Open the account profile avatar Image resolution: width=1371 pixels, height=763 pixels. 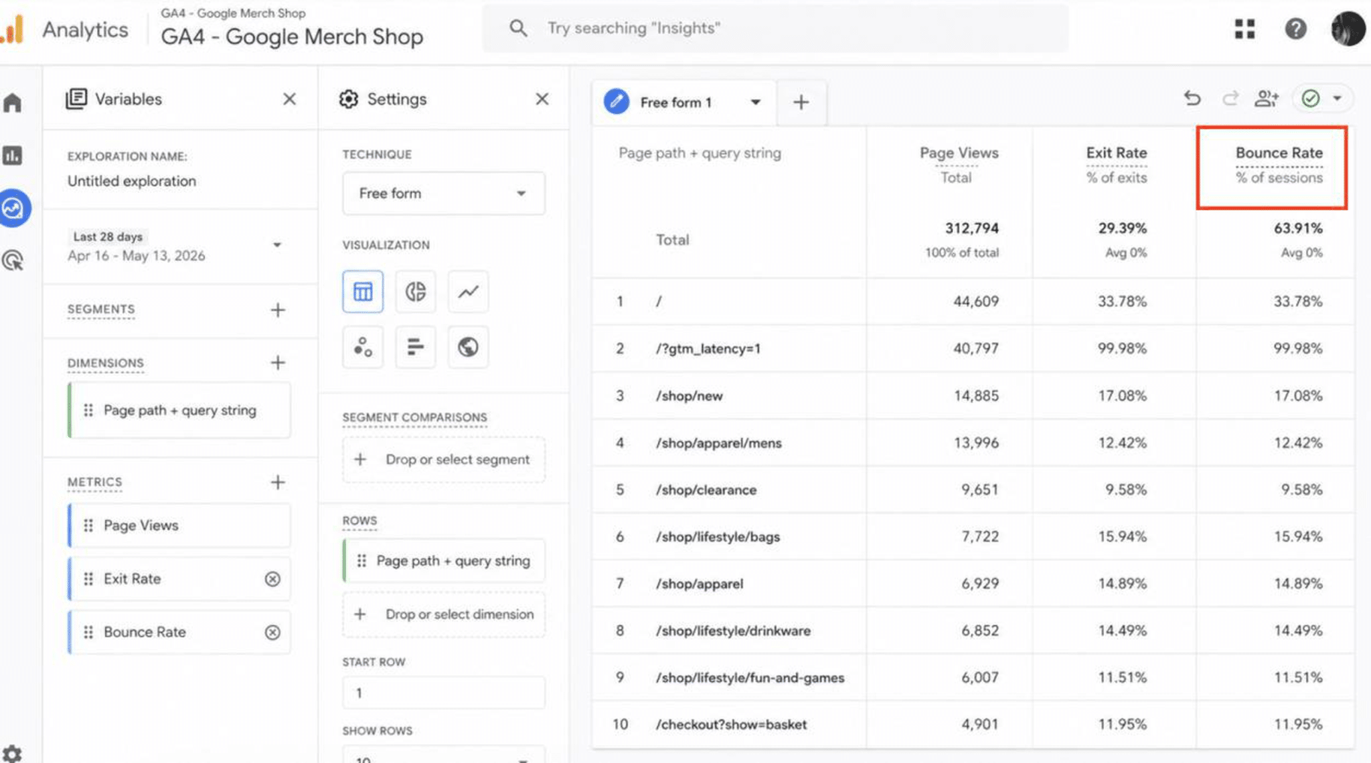(1348, 29)
